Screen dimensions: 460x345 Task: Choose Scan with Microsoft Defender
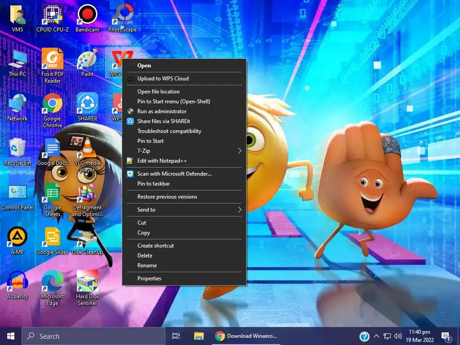pos(184,174)
